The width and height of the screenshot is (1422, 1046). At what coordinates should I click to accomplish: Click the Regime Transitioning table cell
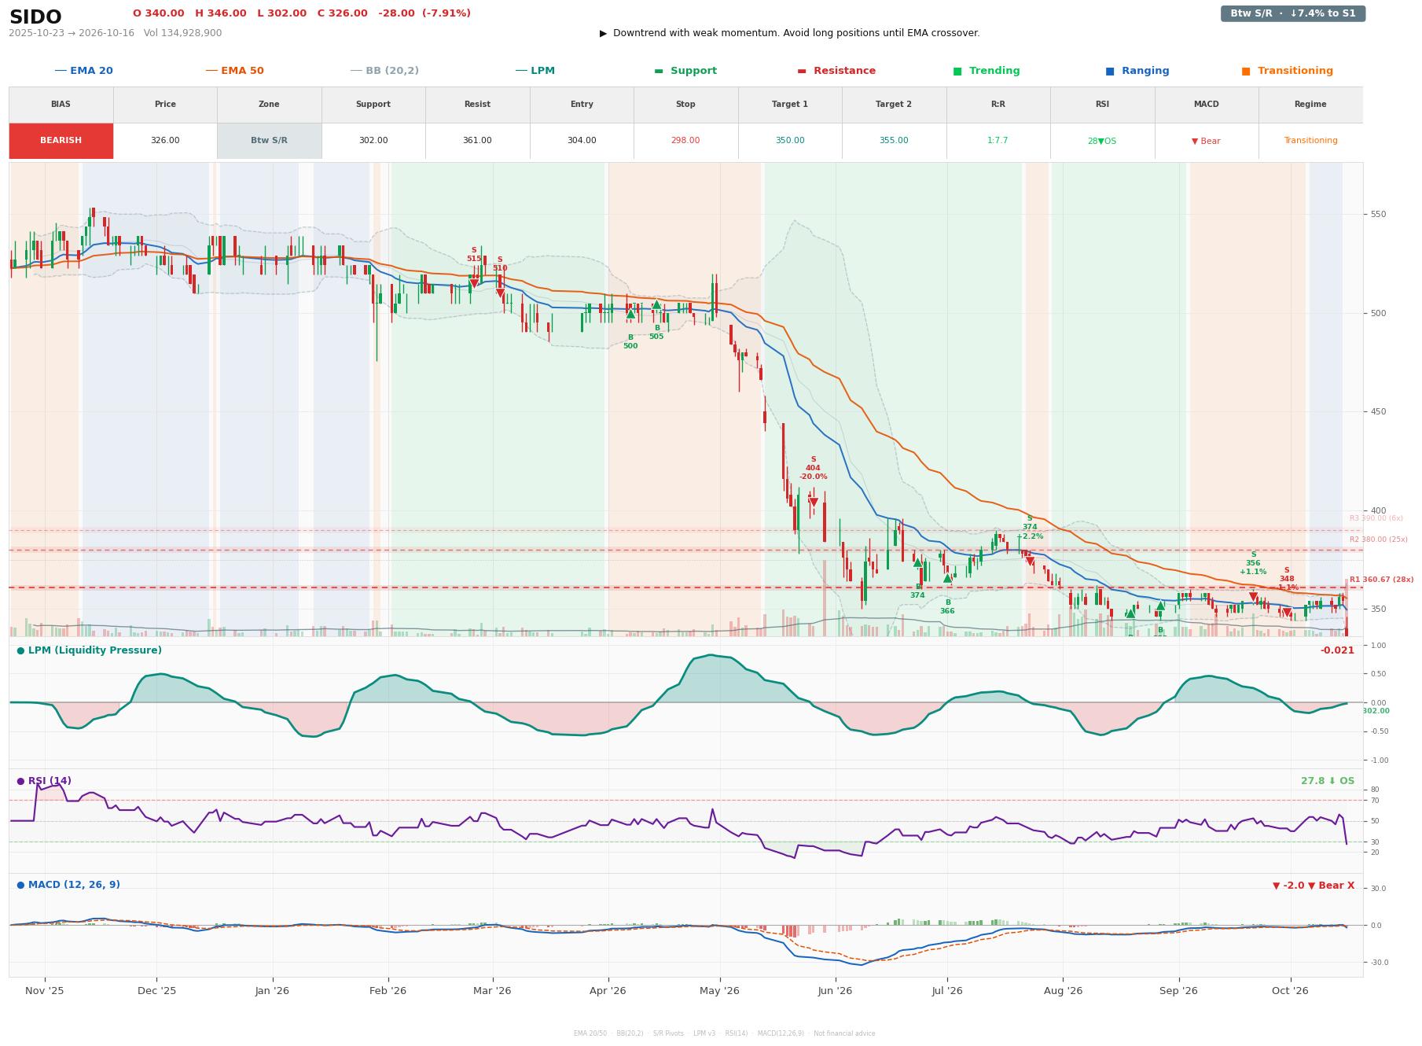pyautogui.click(x=1310, y=141)
